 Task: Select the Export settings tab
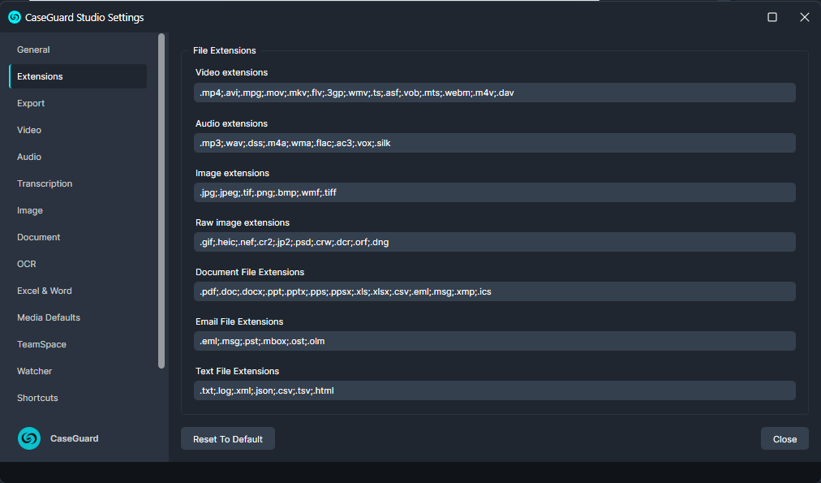point(31,103)
